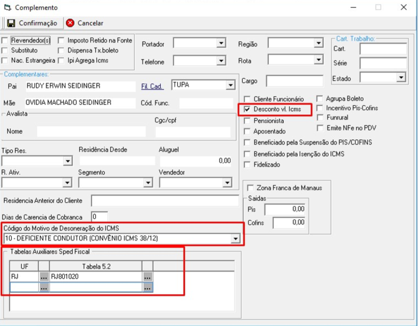This screenshot has height=326, width=418.
Task: Toggle Dispensa Tx.boleto checkbox
Action: 61,51
